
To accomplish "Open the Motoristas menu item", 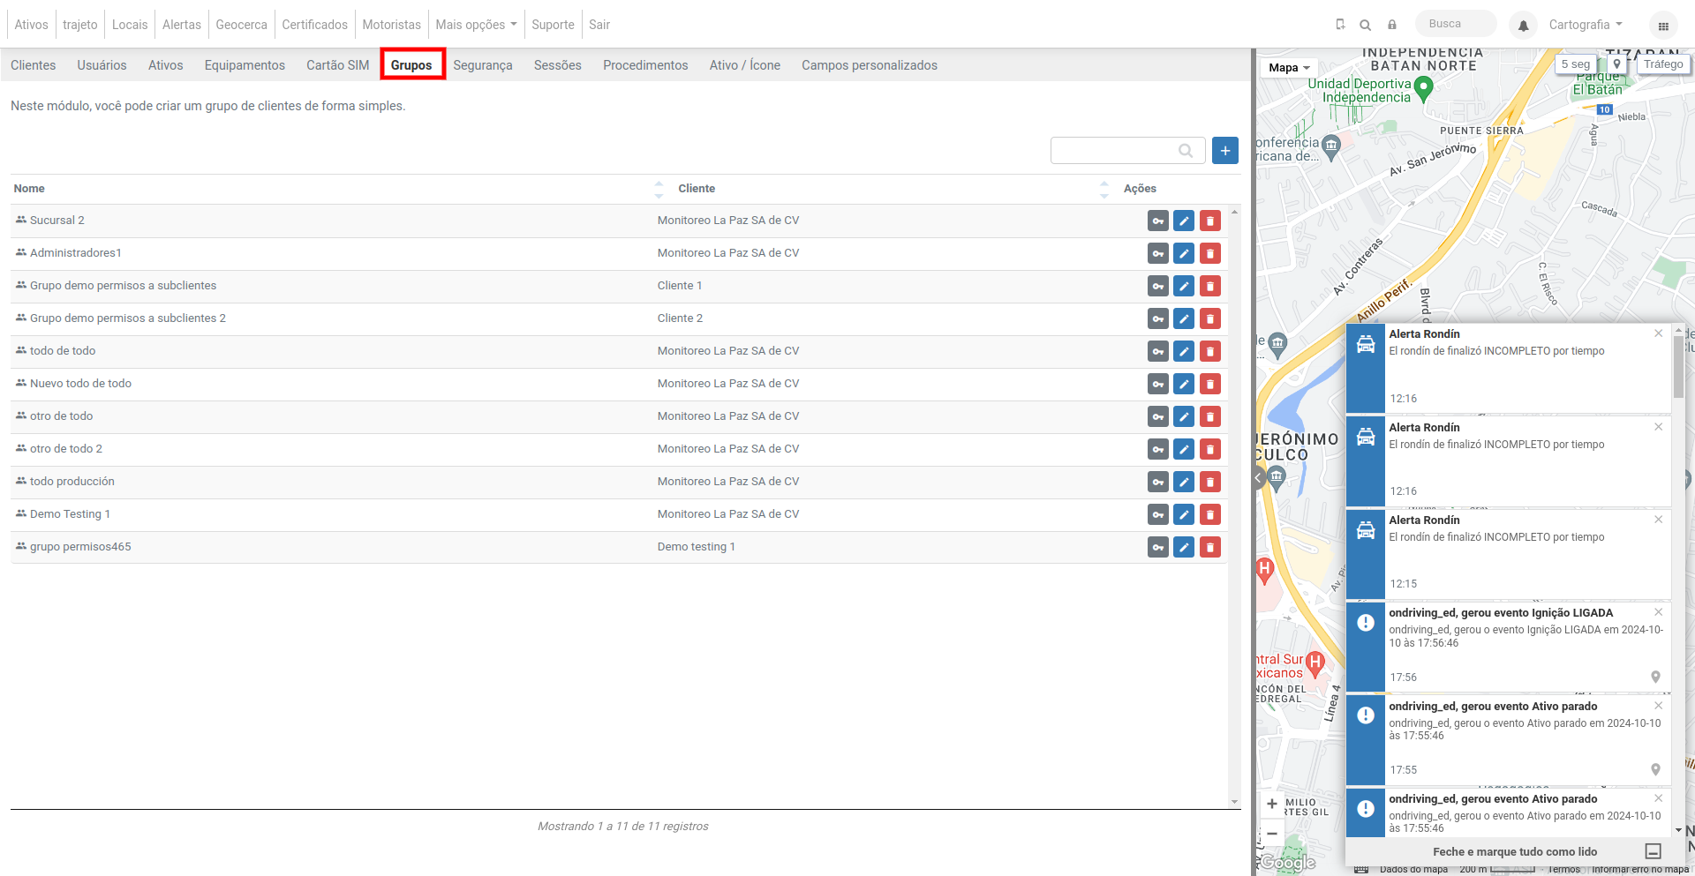I will (392, 25).
